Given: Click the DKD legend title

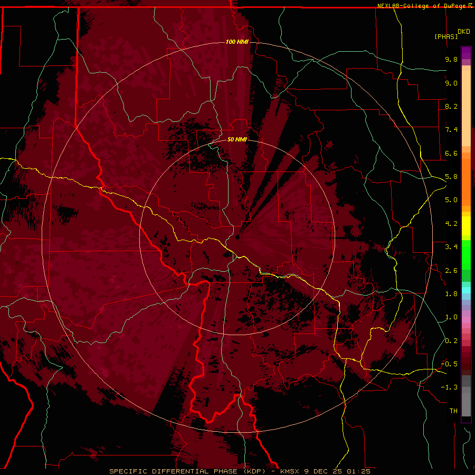Looking at the screenshot, I should [x=463, y=32].
